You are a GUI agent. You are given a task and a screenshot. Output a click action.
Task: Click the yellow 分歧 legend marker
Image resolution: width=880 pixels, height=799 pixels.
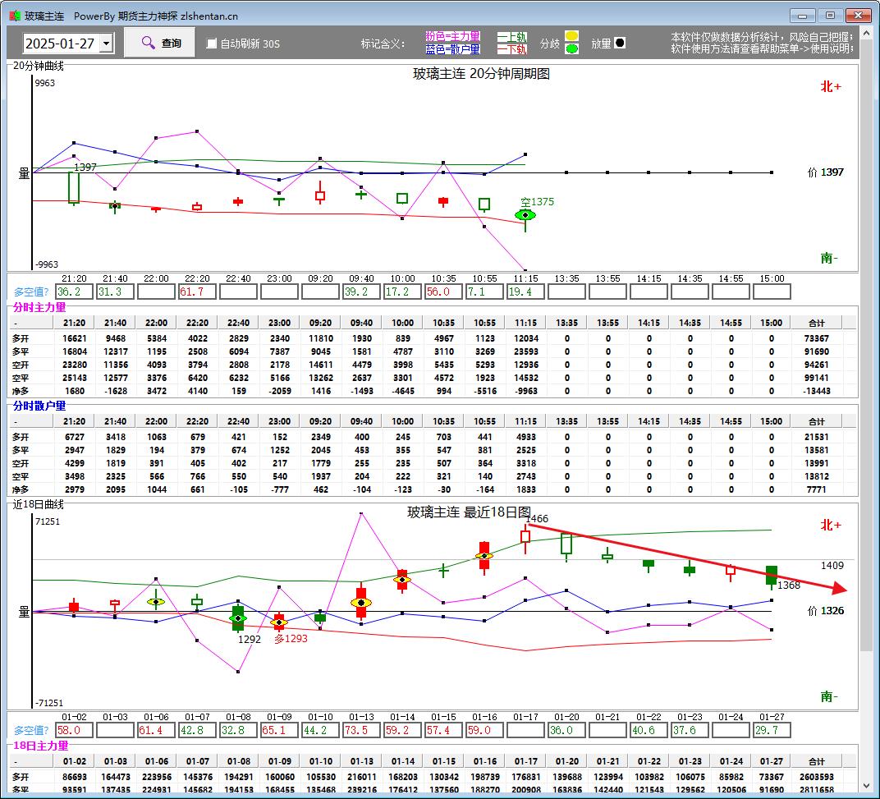click(x=571, y=36)
